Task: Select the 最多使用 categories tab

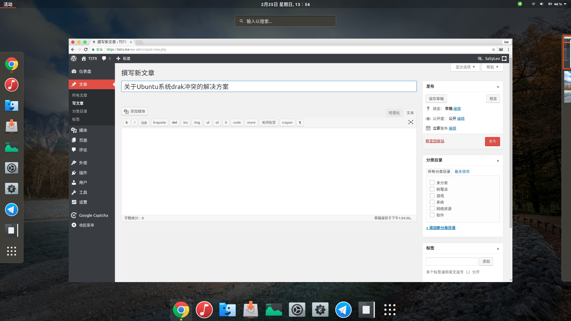Action: point(462,171)
